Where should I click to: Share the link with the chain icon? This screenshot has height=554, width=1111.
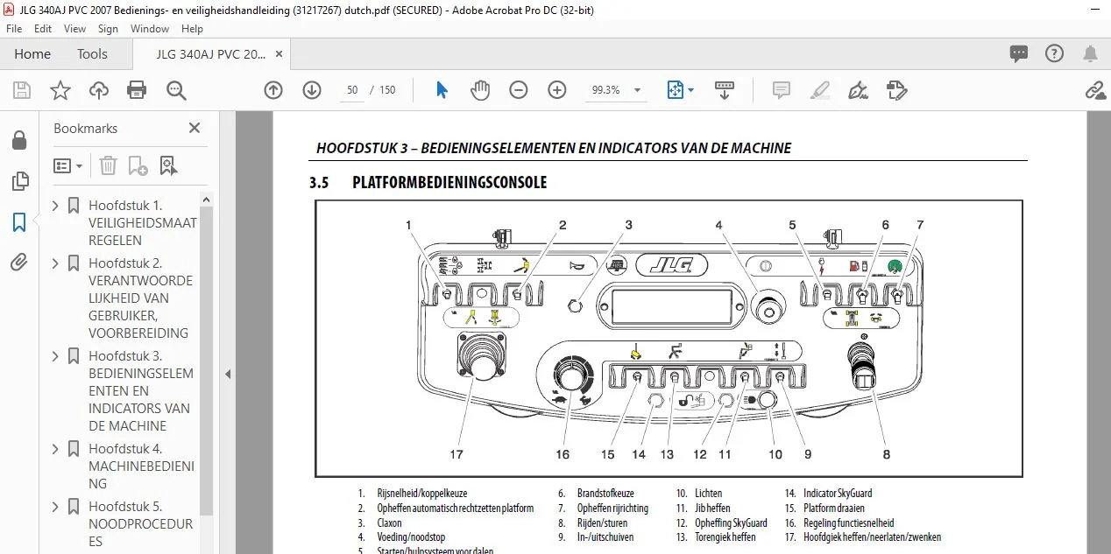point(1094,90)
